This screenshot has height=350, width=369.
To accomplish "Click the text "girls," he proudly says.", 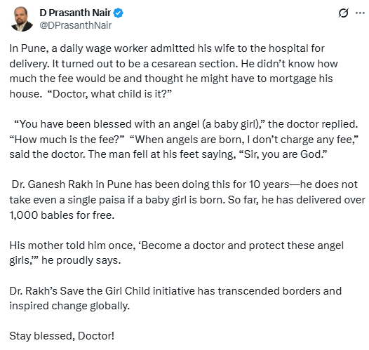I will click(65, 260).
